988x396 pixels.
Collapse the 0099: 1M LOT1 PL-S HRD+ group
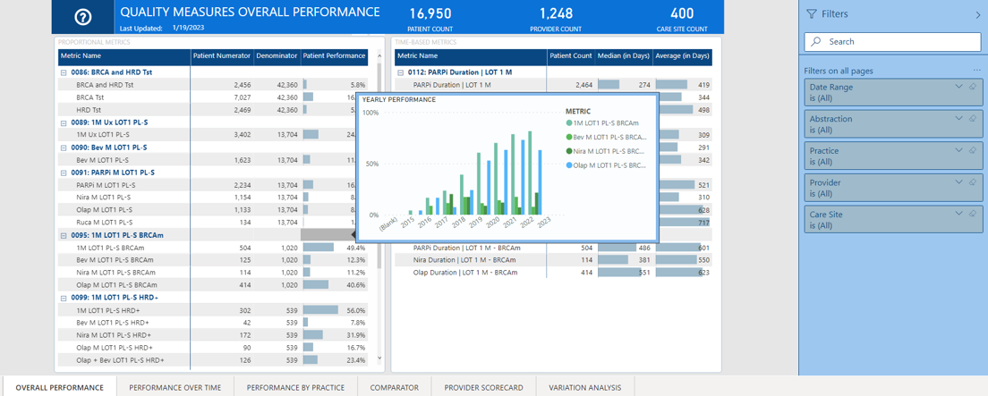(x=64, y=298)
